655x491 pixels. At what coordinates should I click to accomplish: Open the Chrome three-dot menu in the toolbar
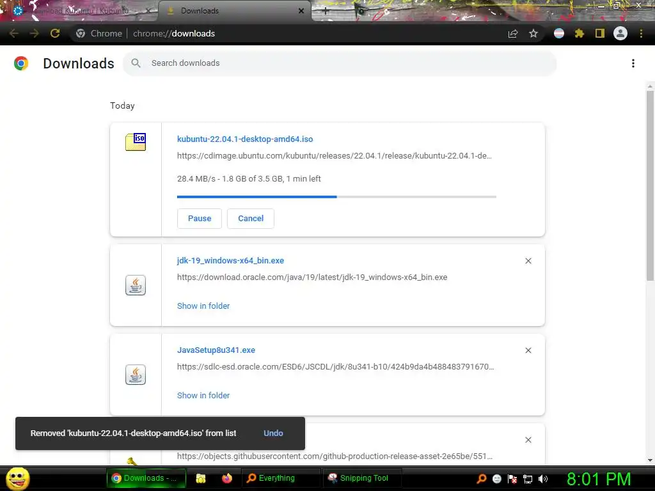[x=641, y=33]
